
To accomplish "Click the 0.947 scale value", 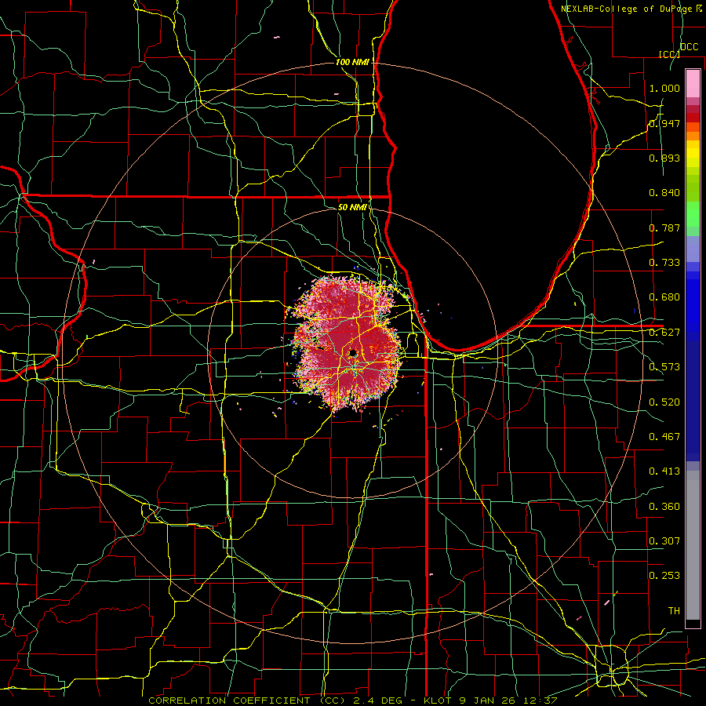I will point(664,123).
